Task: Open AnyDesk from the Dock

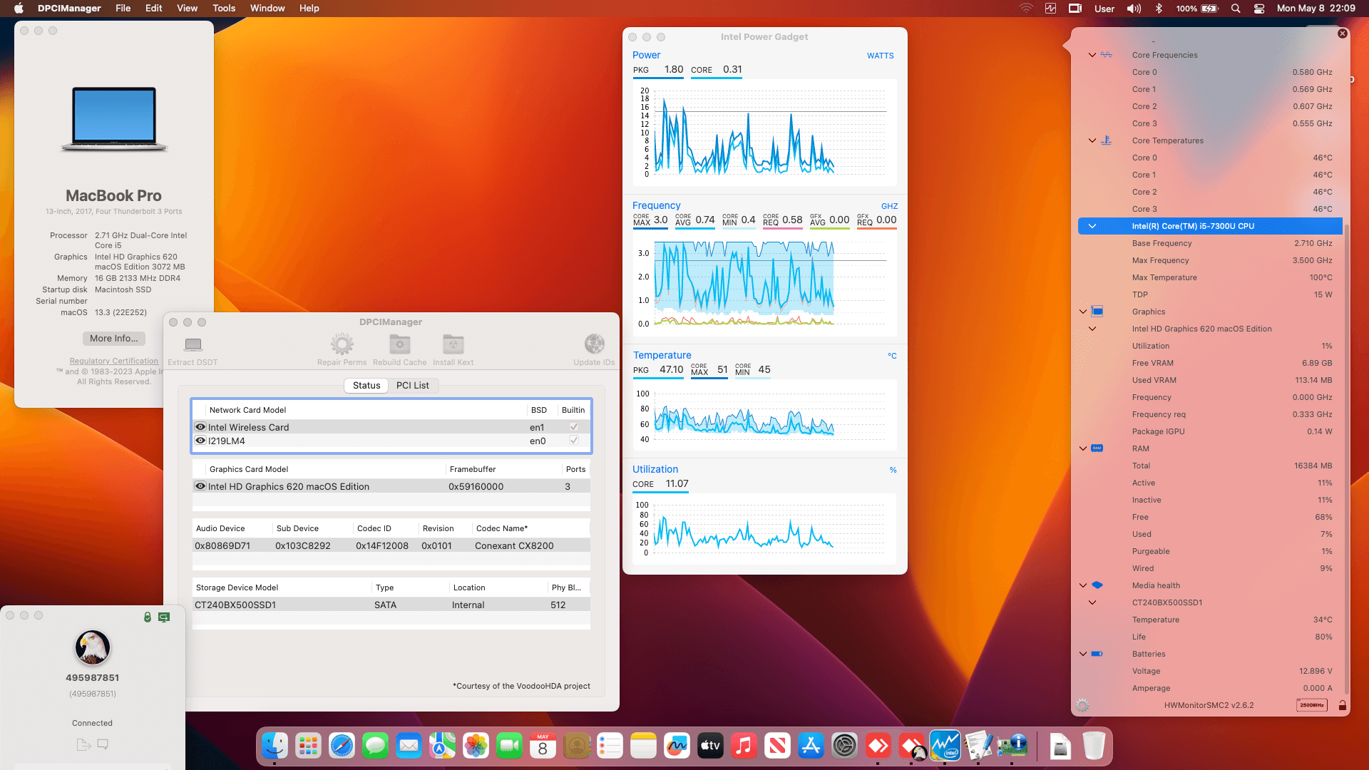Action: [x=878, y=746]
